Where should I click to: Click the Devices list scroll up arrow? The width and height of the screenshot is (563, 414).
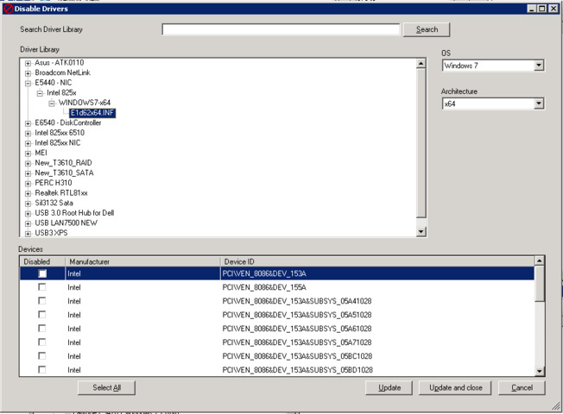tap(540, 260)
